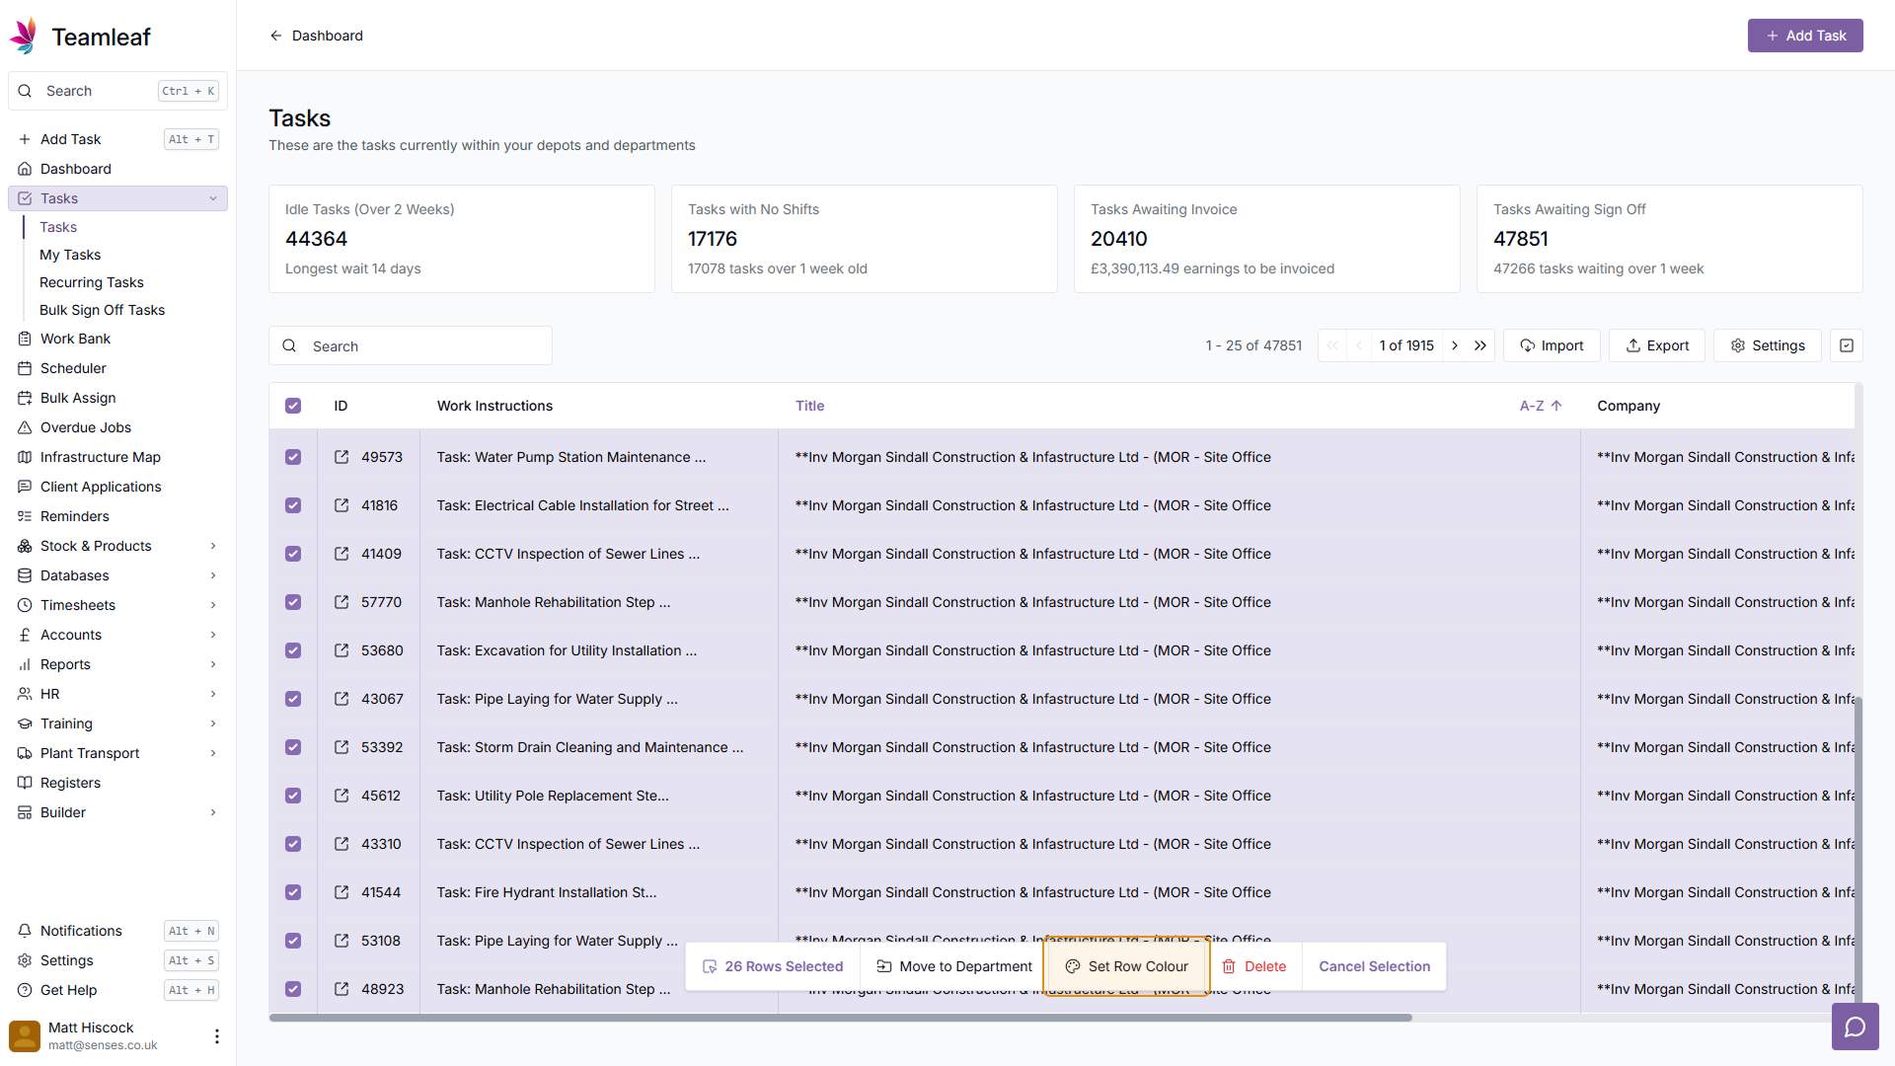Click the Teamleaf logo icon
This screenshot has height=1066, width=1895.
coord(24,36)
